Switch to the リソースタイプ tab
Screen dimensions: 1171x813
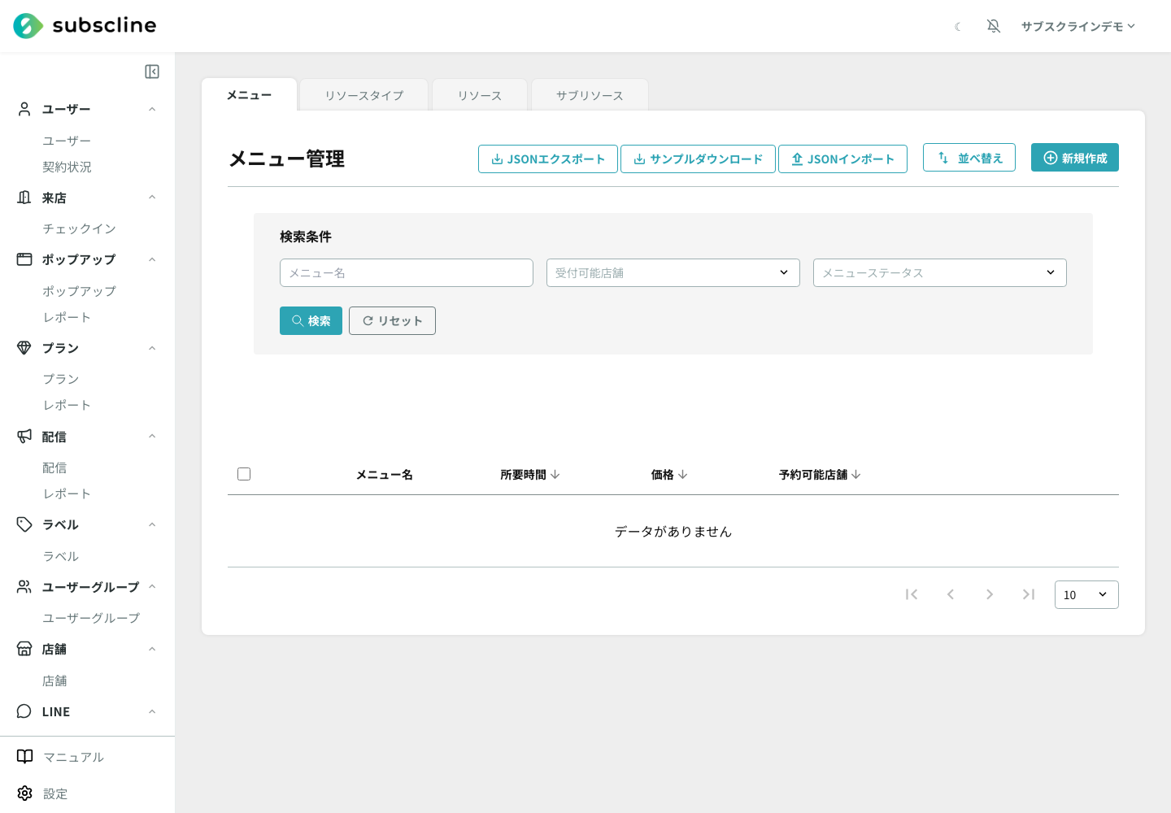[x=364, y=95]
